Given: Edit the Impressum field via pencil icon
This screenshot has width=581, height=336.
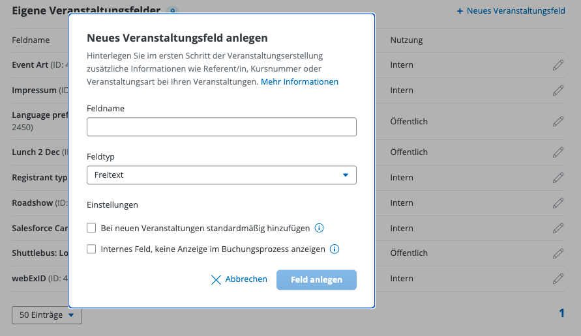Looking at the screenshot, I should click(x=558, y=91).
